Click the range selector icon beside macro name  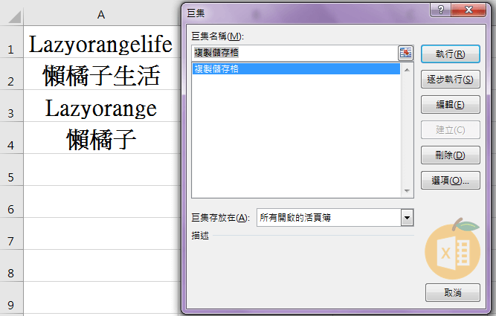(x=405, y=53)
